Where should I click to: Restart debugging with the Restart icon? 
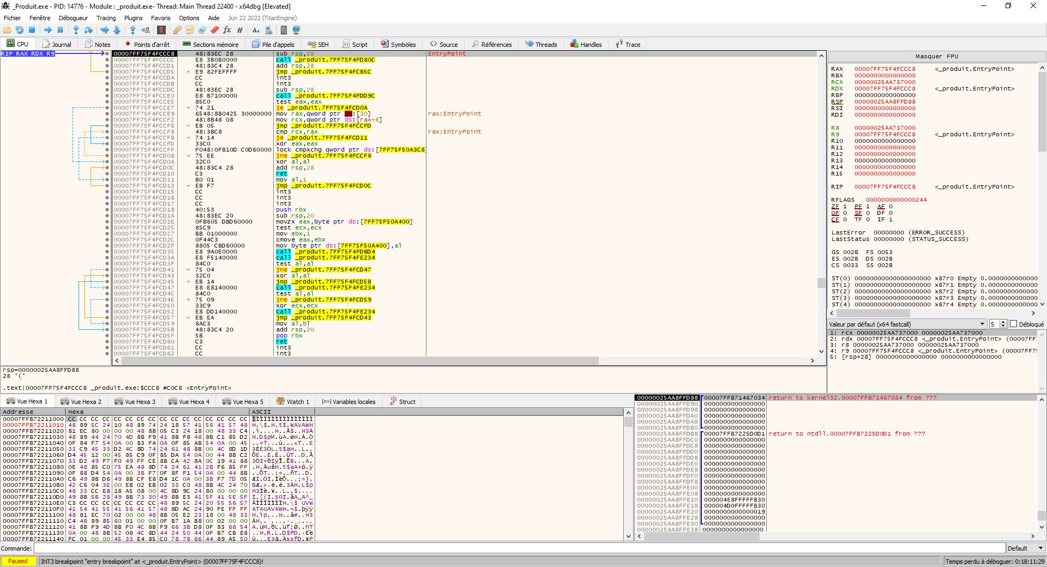20,31
